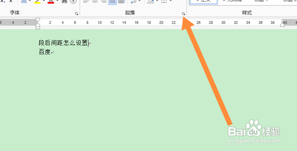
Task: Apply red font color
Action: (x=51, y=2)
